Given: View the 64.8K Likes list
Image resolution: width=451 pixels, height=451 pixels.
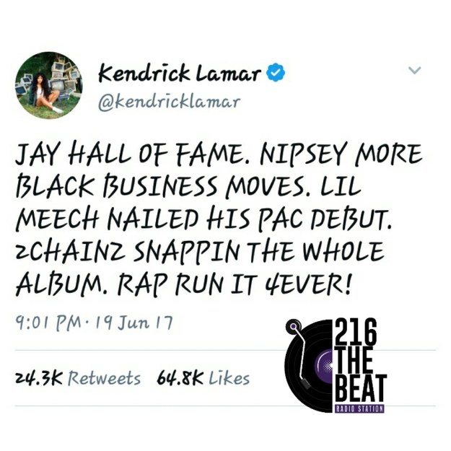Looking at the screenshot, I should pos(203,379).
